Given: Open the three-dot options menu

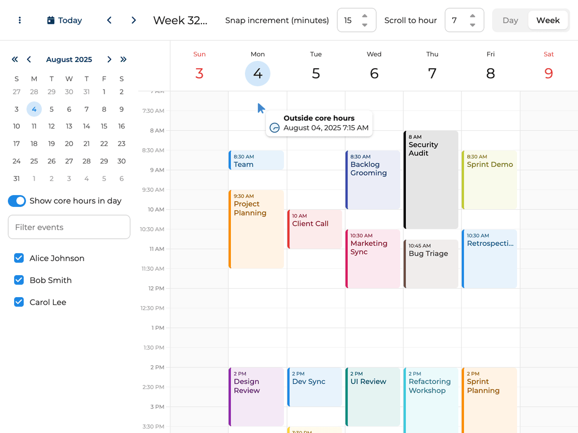Looking at the screenshot, I should click(20, 20).
